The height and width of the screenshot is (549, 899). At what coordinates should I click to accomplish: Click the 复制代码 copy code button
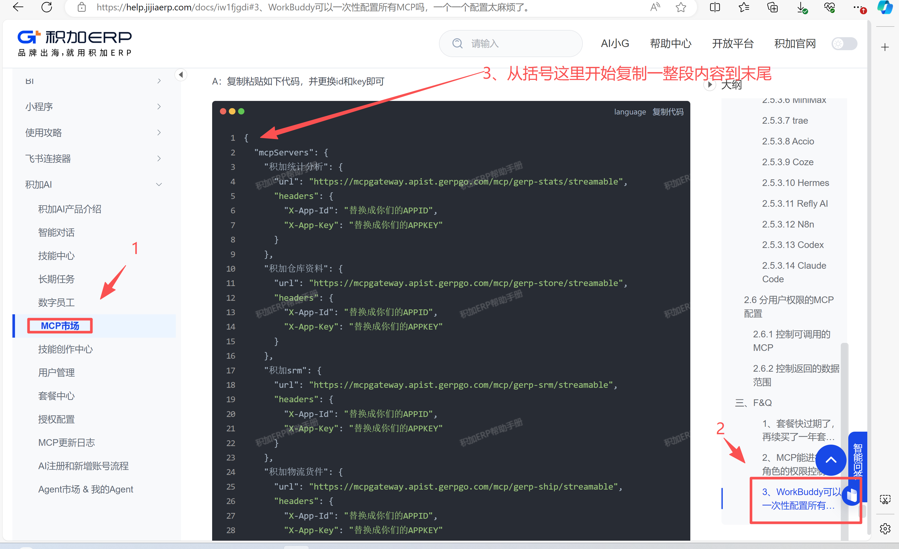point(668,112)
